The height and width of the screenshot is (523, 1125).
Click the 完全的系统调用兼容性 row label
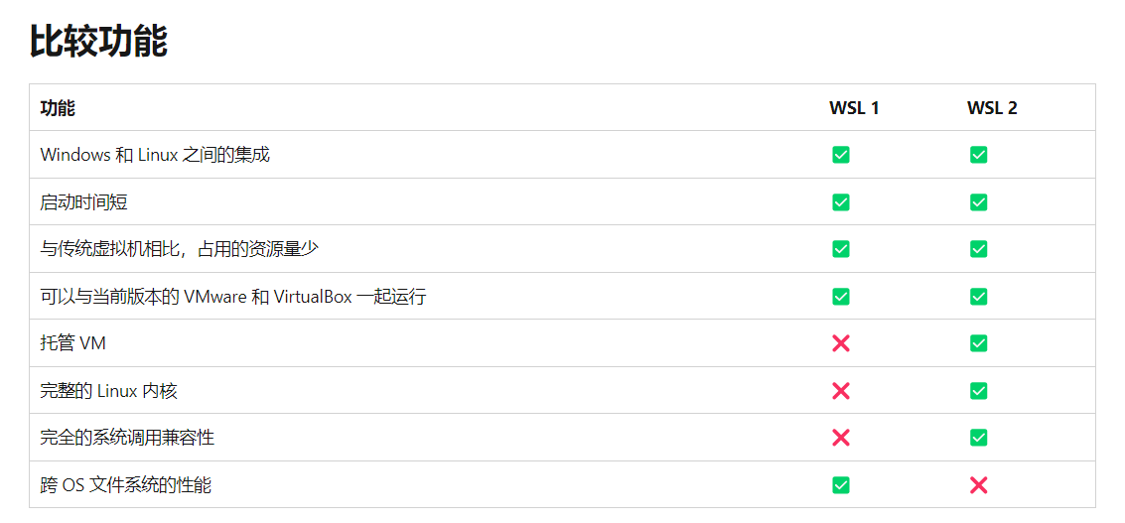click(x=127, y=438)
